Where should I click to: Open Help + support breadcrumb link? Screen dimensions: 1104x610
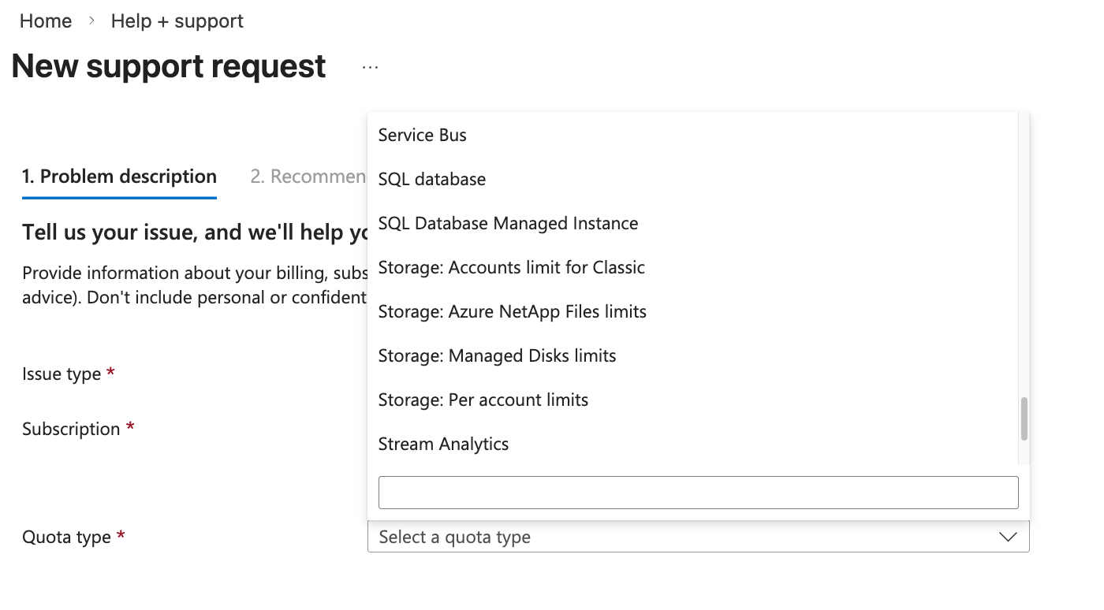pyautogui.click(x=177, y=21)
